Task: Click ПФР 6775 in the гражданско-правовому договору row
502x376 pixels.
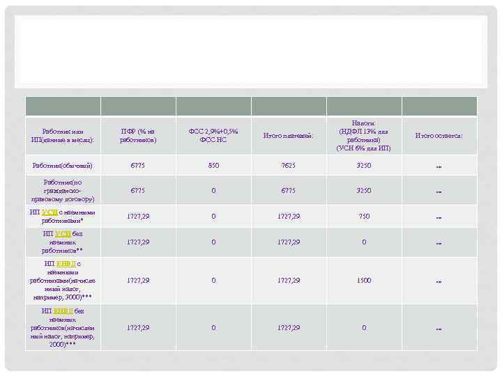Action: click(x=137, y=191)
